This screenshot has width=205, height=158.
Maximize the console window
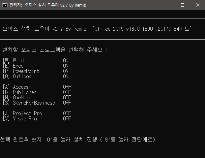[x=183, y=5]
